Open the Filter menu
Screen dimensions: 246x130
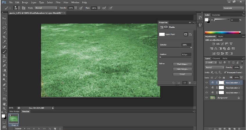[58, 2]
